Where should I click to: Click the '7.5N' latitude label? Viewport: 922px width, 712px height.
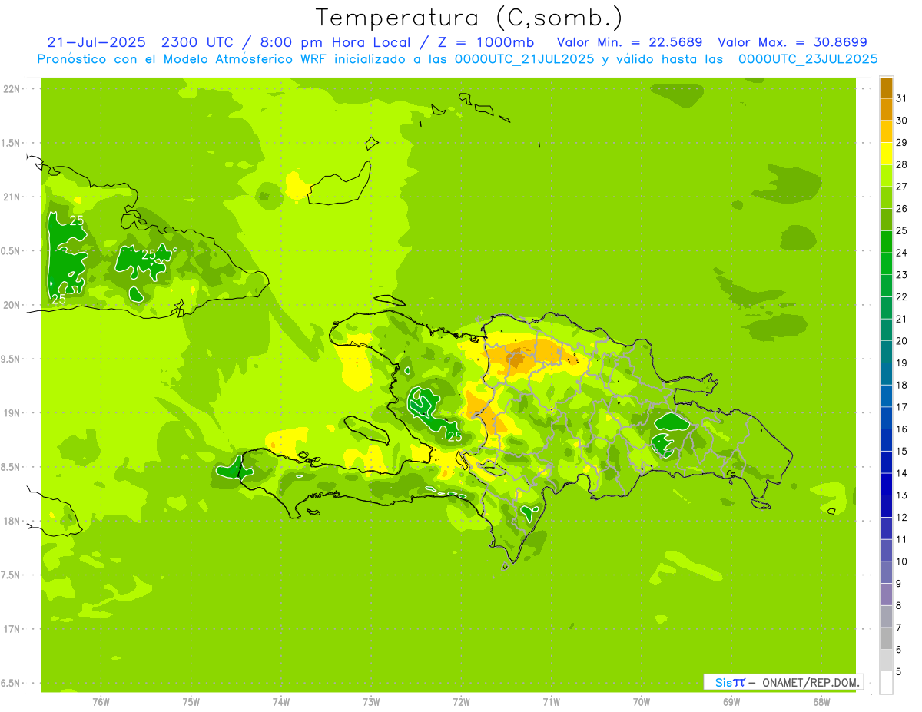(x=12, y=575)
